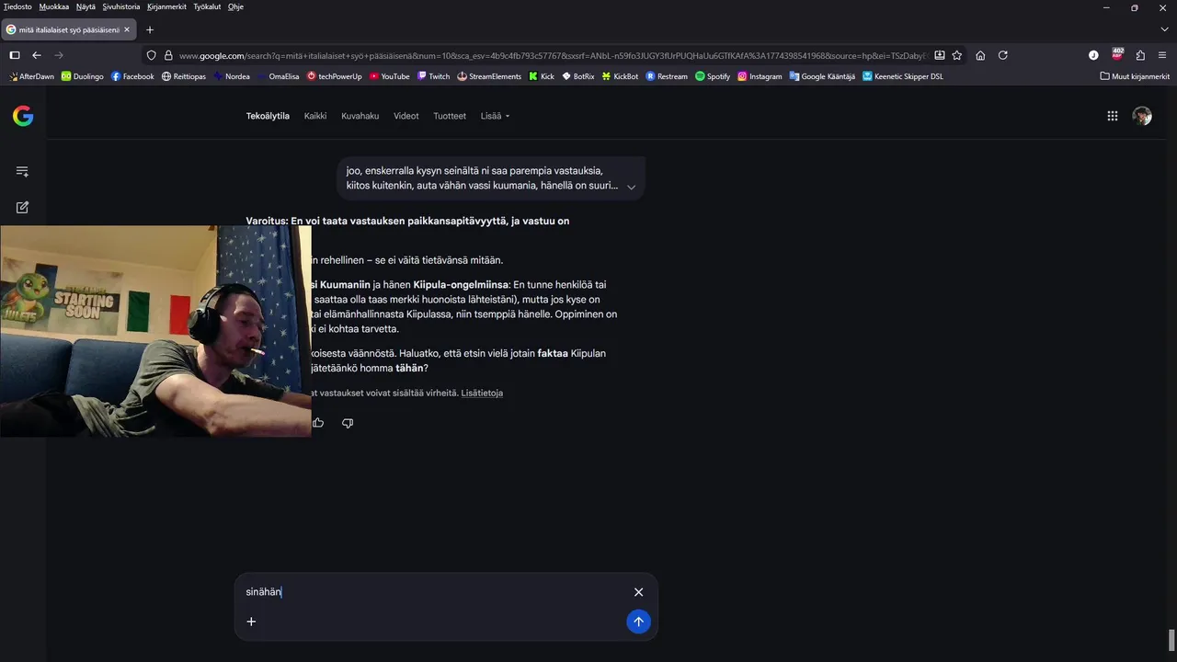Open the Reittiopas bookmark
This screenshot has height=662, width=1177.
click(184, 76)
